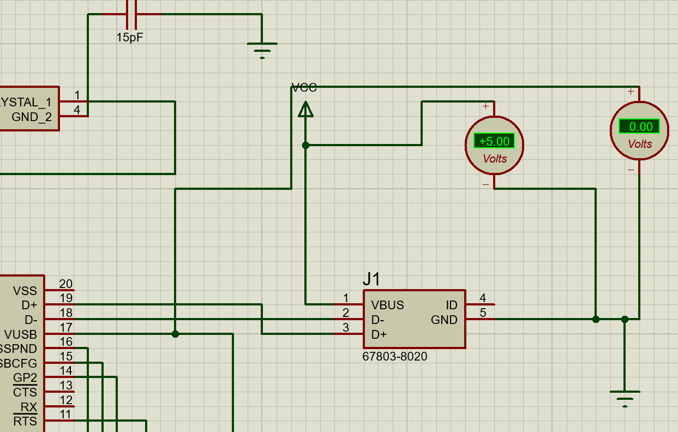The width and height of the screenshot is (678, 432).
Task: Click the RTS pin label on the IC
Action: 25,421
